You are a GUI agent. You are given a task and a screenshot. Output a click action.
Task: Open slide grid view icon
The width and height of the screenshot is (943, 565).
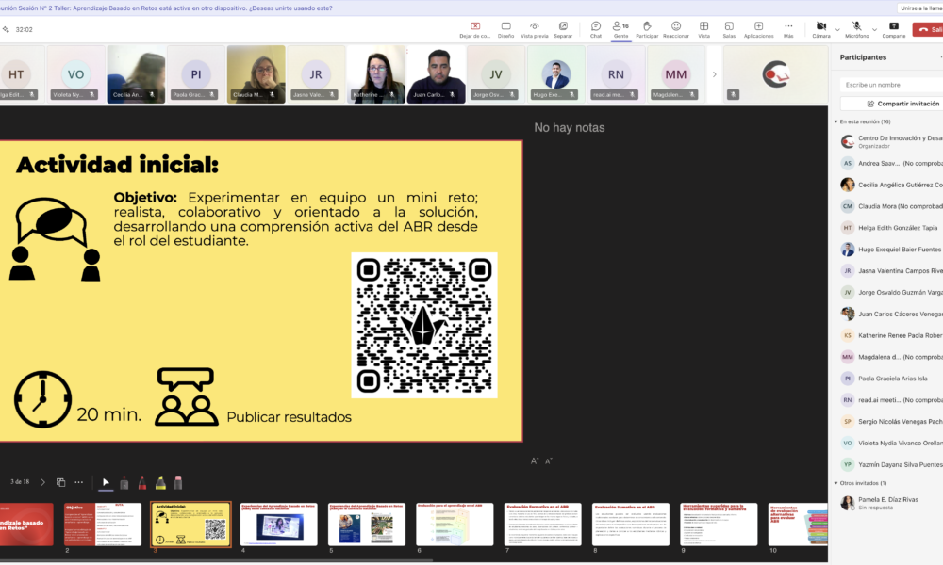click(x=60, y=482)
